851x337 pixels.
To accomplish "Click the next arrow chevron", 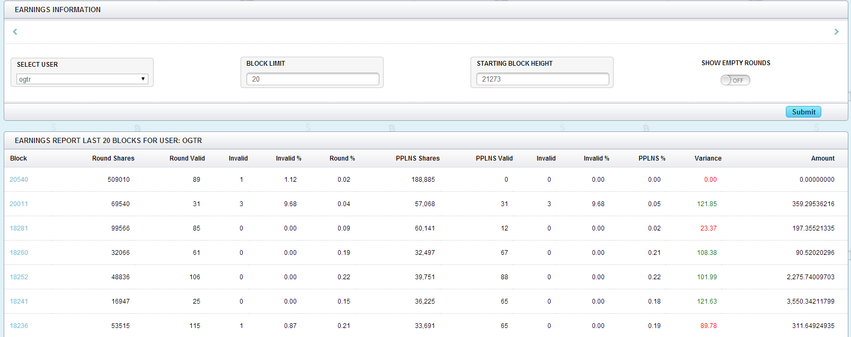I will click(836, 32).
